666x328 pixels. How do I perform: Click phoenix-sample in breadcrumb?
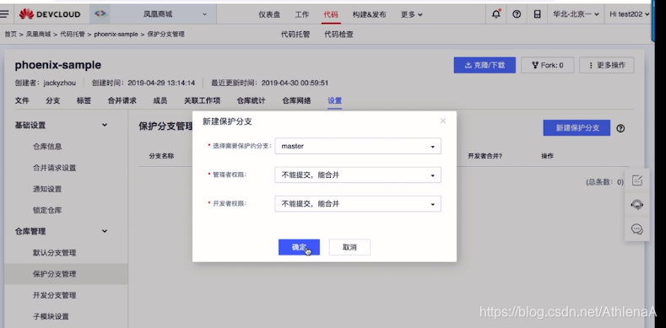pos(116,35)
